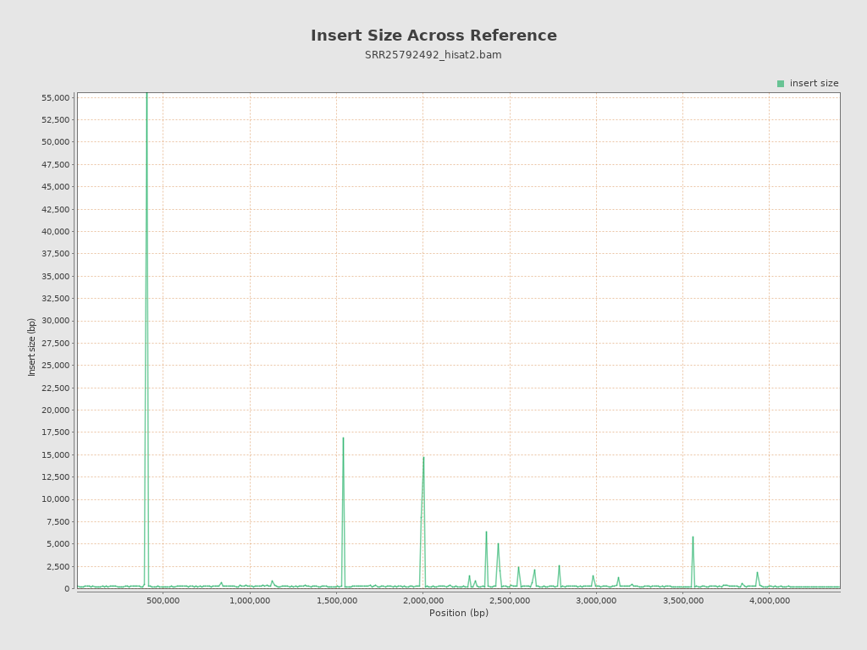Click the 2,500 y-axis tick label
The image size is (867, 650).
(x=58, y=566)
